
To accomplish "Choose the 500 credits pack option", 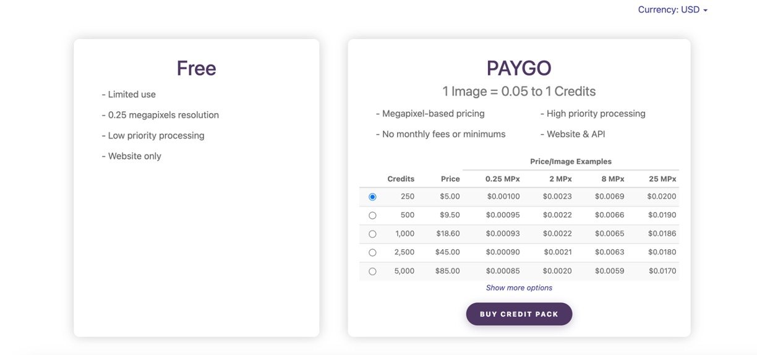I will pos(372,215).
